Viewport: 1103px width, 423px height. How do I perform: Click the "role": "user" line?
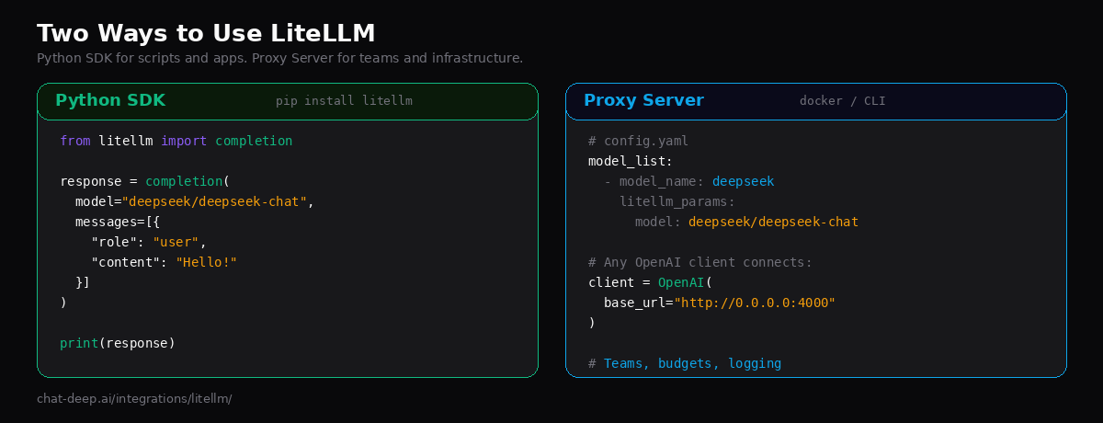coord(149,242)
